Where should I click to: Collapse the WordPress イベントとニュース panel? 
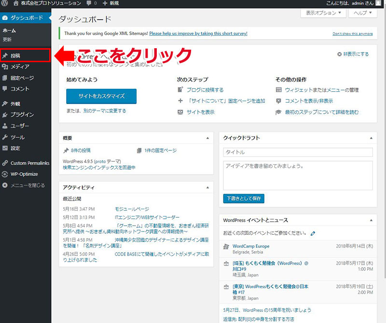[371, 220]
